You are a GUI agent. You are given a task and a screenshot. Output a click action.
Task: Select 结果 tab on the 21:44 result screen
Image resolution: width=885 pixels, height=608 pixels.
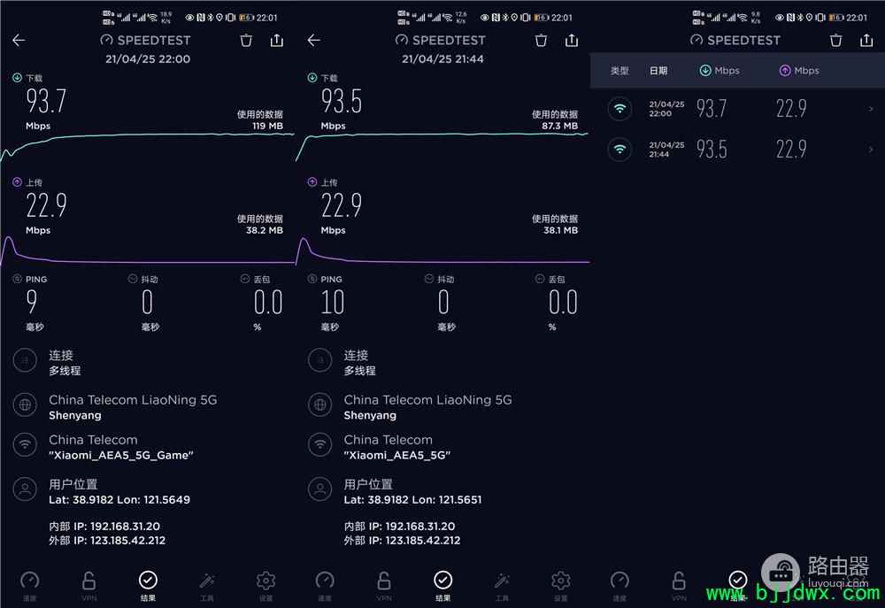(443, 585)
